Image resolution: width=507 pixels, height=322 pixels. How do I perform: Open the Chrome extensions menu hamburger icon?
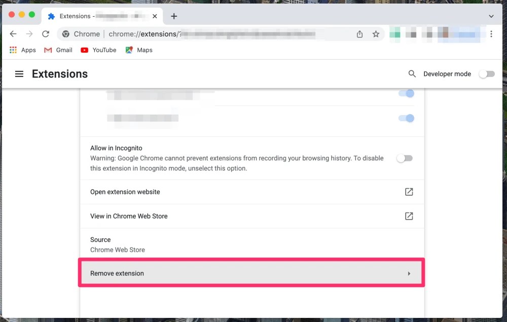pyautogui.click(x=19, y=74)
